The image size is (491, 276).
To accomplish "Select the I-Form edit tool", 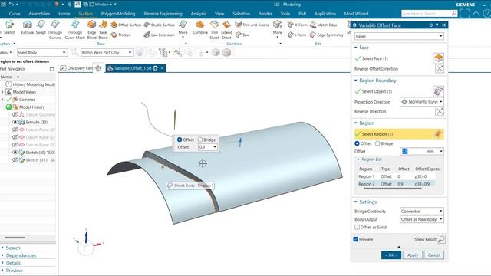I will (297, 34).
